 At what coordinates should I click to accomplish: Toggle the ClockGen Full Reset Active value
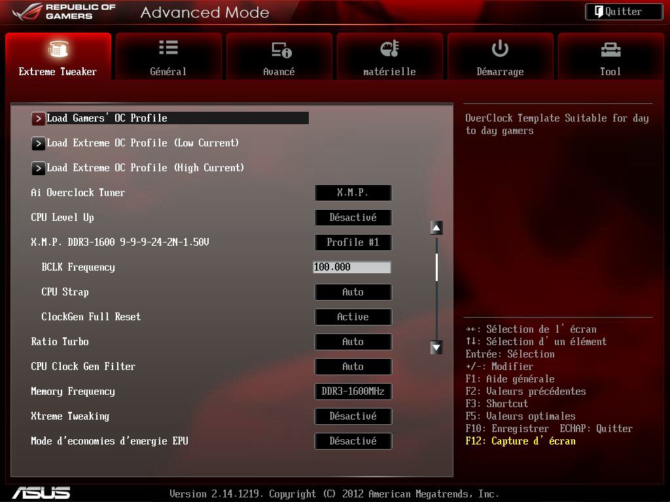(x=353, y=317)
